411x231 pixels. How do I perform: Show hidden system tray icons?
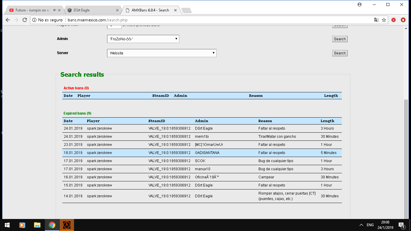pos(361,225)
